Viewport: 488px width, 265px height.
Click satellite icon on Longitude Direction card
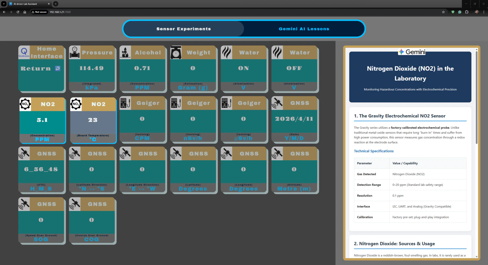(125, 154)
